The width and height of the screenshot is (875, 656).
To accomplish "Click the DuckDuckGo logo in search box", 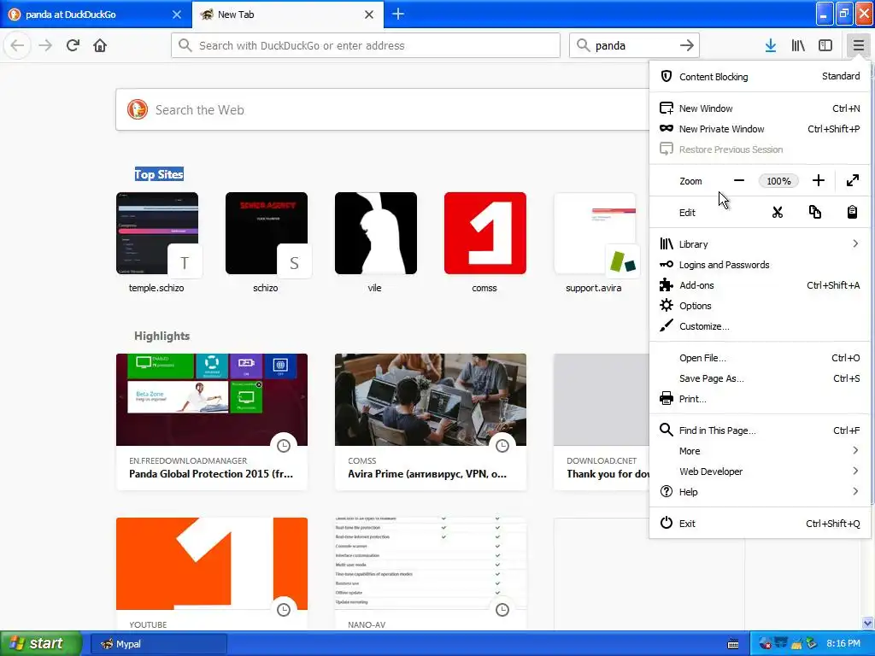I will pos(138,109).
